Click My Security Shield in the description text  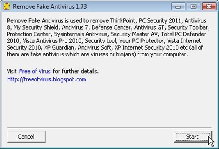[36, 28]
